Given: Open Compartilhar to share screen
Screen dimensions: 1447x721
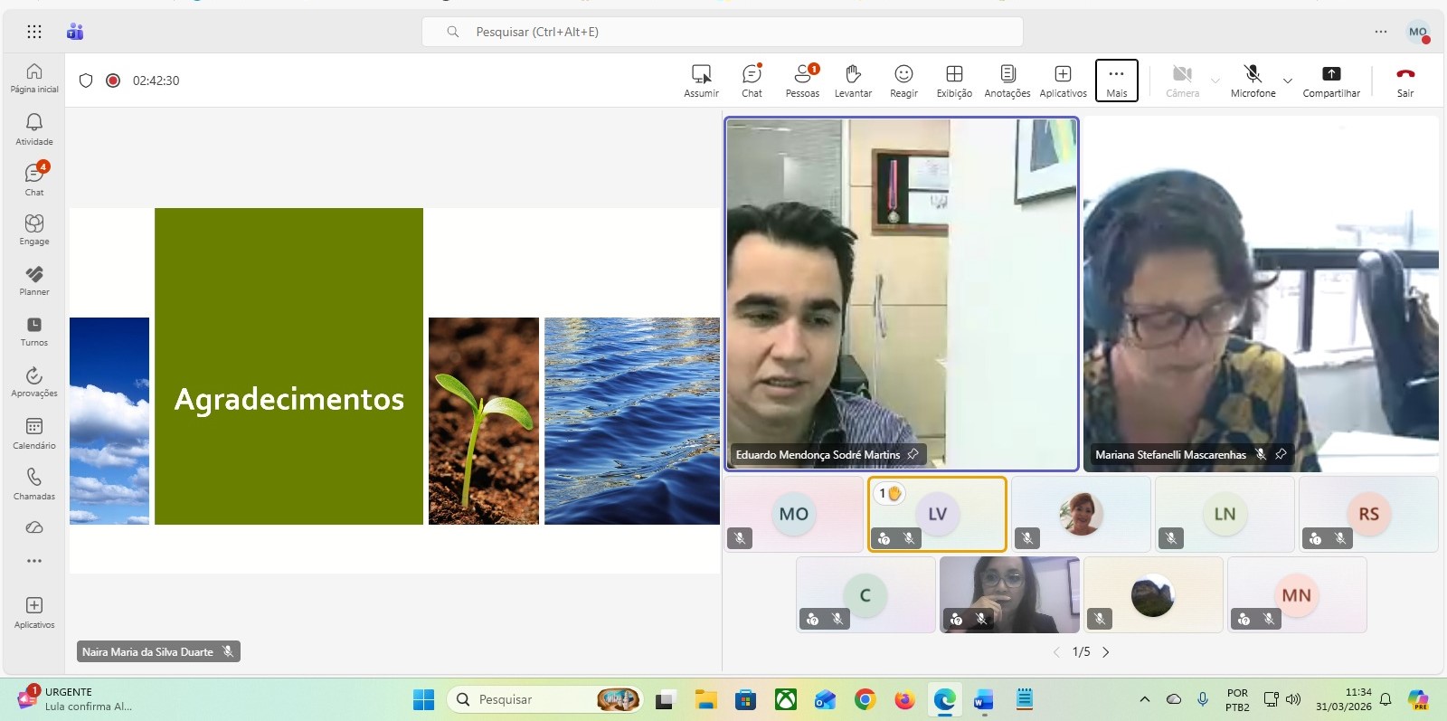Looking at the screenshot, I should (1331, 80).
